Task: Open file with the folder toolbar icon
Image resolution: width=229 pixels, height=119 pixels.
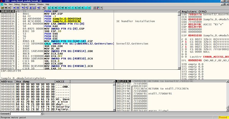Action: click(2, 8)
